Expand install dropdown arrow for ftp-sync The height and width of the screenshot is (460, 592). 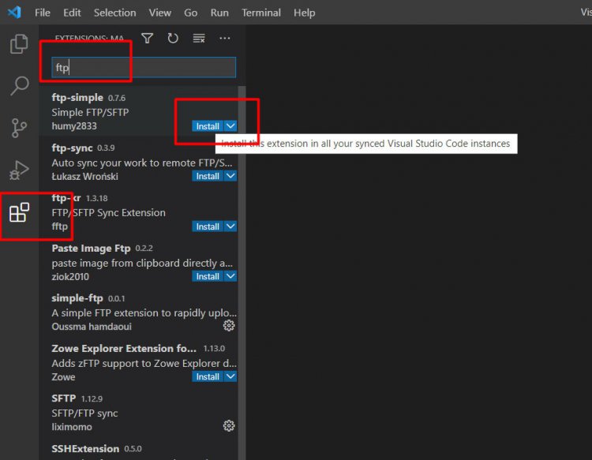230,176
